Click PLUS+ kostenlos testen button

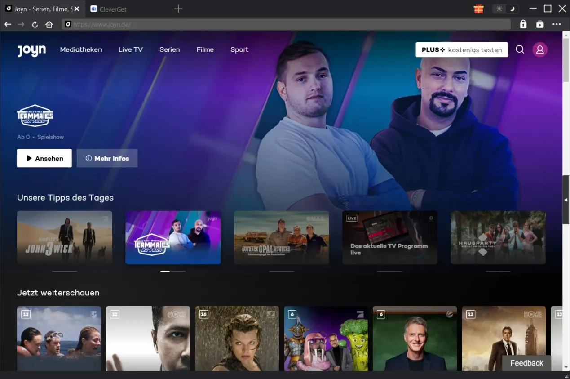click(x=462, y=49)
